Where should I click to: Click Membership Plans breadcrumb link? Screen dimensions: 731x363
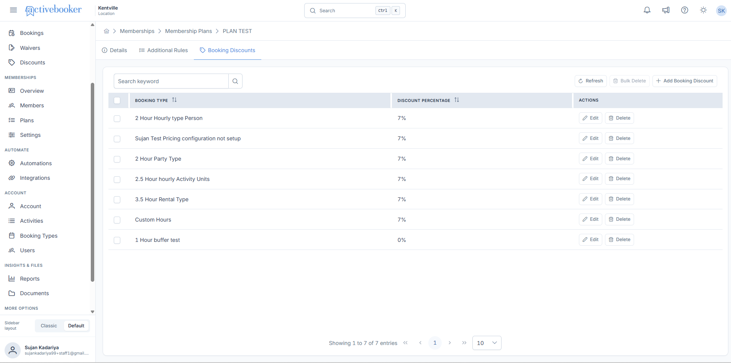pos(188,31)
